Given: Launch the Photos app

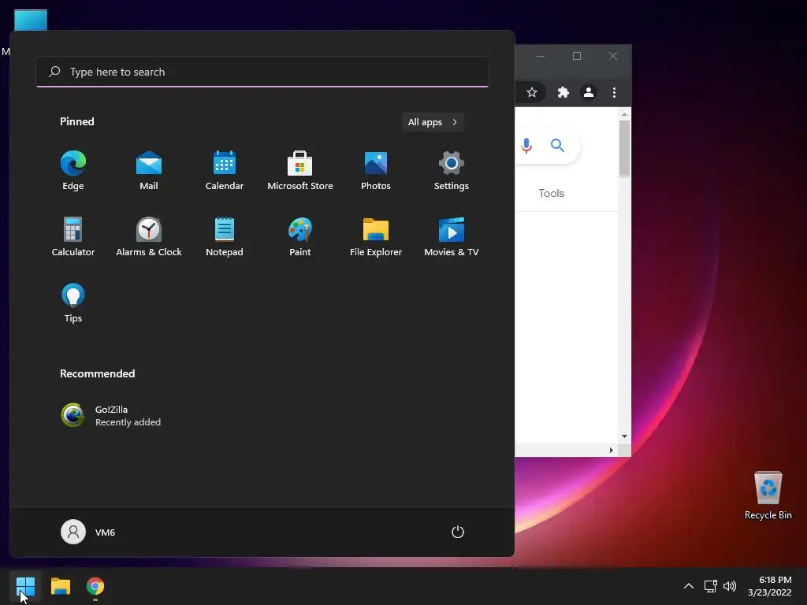Looking at the screenshot, I should [376, 171].
